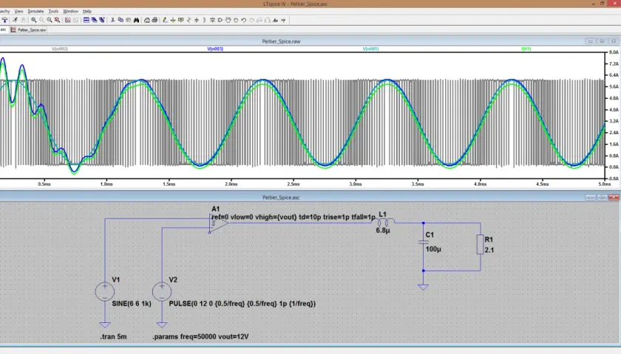The image size is (621, 354).
Task: Select the SPICE directive .op tool
Action: point(283,20)
